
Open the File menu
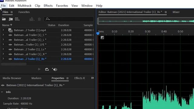click(3, 6)
